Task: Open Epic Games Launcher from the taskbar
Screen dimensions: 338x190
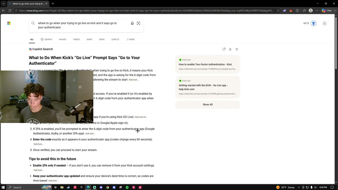Action: coord(82,187)
